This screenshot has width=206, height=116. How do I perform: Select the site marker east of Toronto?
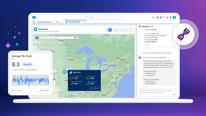pyautogui.click(x=127, y=66)
